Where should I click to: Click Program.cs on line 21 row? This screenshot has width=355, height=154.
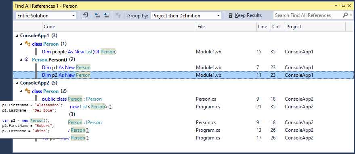tap(208, 107)
